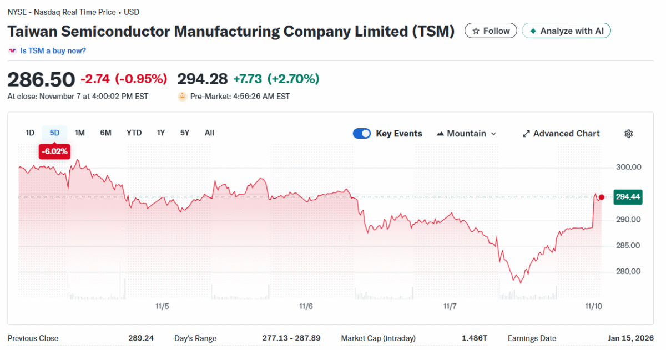This screenshot has width=666, height=350.
Task: Expand the Mountain chart type dropdown chevron
Action: [x=494, y=134]
